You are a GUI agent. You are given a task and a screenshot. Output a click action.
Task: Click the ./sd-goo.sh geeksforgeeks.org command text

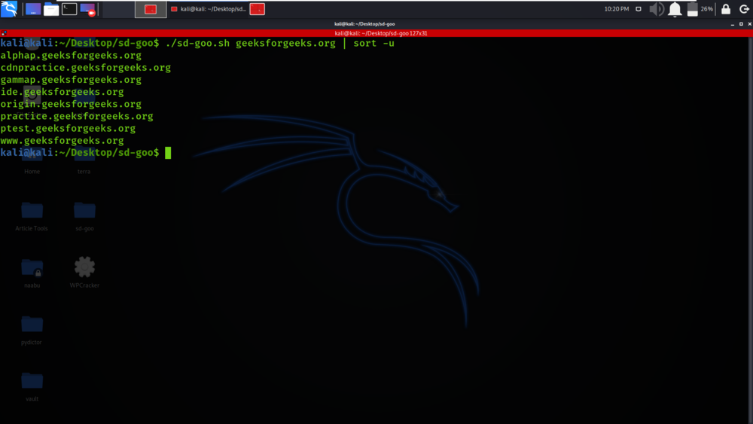coord(250,43)
